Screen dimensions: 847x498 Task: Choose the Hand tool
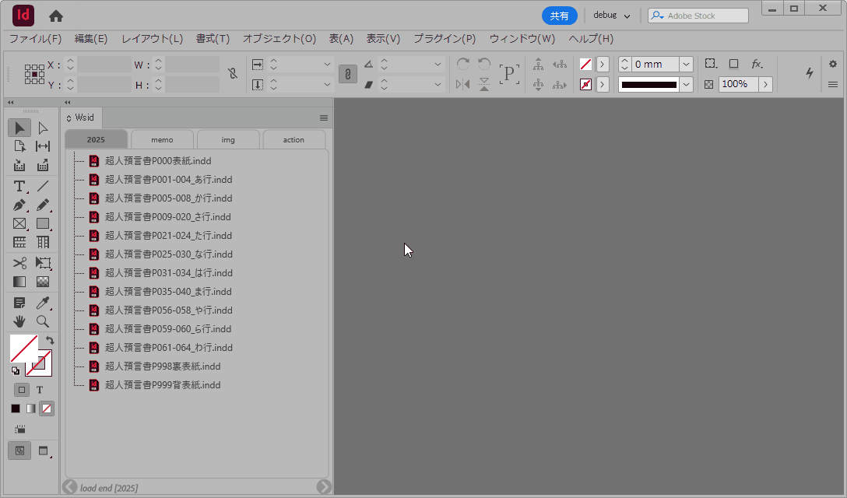coord(19,321)
